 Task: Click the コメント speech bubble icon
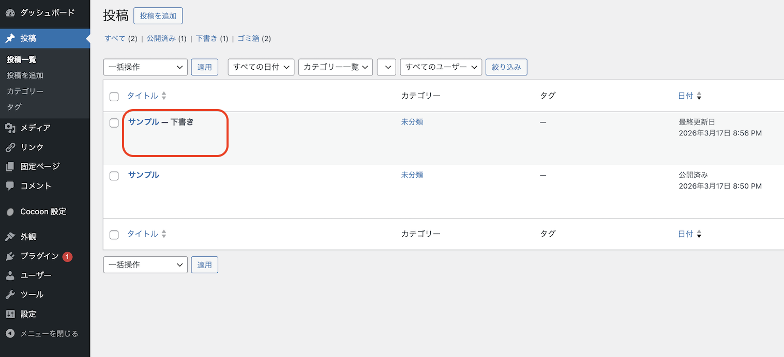point(10,186)
